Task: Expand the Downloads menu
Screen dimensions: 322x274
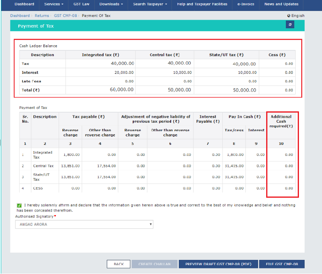Action: point(111,4)
